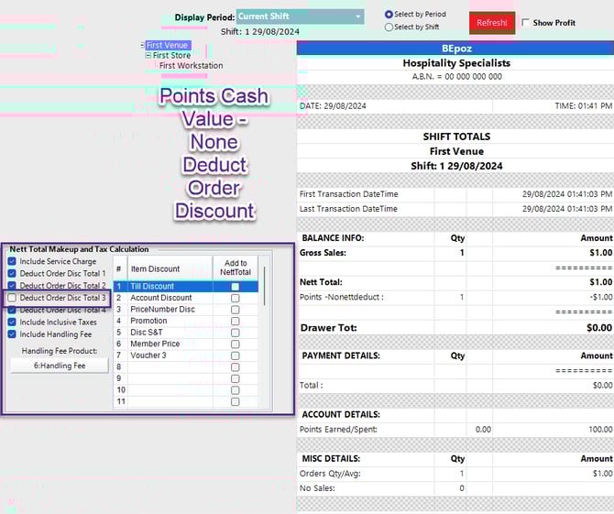This screenshot has width=614, height=514.
Task: Toggle the Include Handling Fee checkbox
Action: [x=12, y=334]
